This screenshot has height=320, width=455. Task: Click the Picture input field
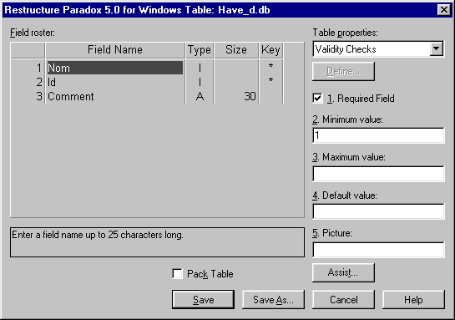pyautogui.click(x=378, y=250)
